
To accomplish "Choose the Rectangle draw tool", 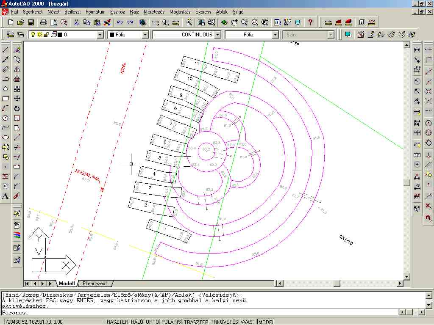I will pyautogui.click(x=6, y=99).
